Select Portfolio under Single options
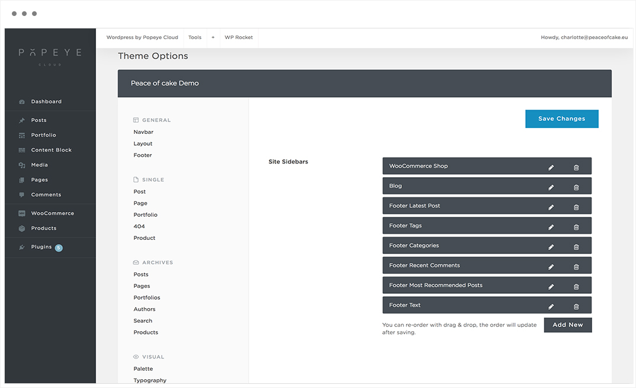Screen dimensions: 636x388 coord(146,215)
